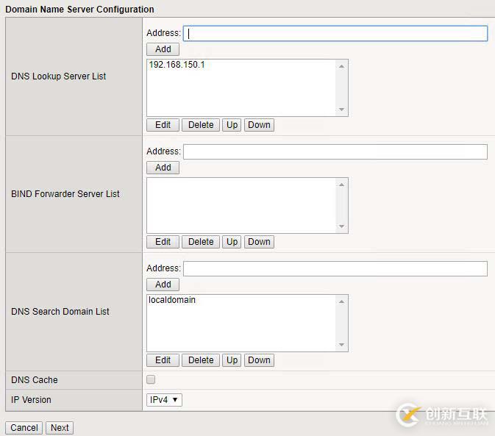Cancel the DNS configuration

tap(24, 428)
